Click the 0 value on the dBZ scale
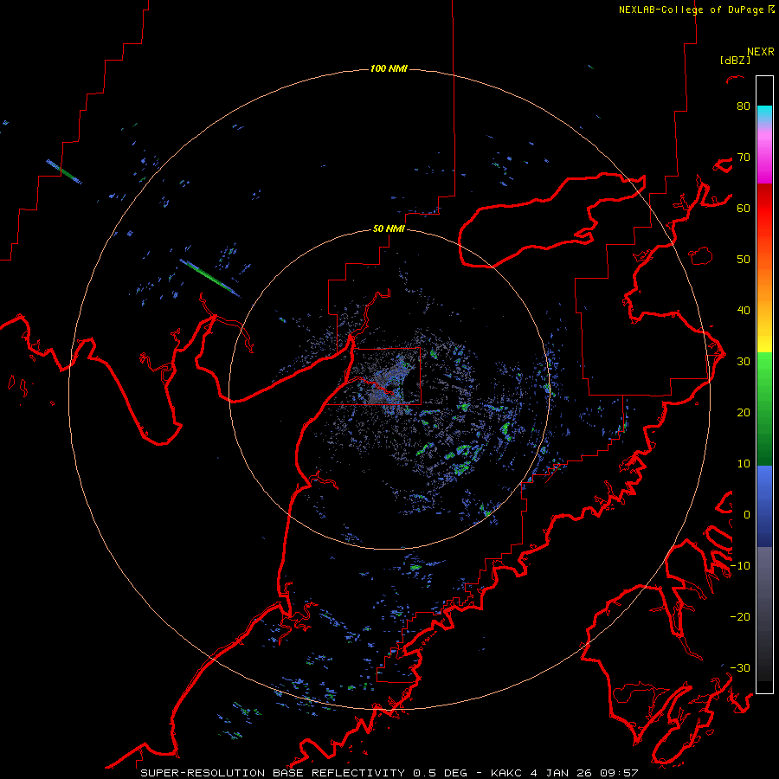 pos(747,515)
